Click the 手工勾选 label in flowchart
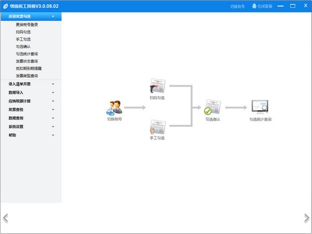 [157, 138]
